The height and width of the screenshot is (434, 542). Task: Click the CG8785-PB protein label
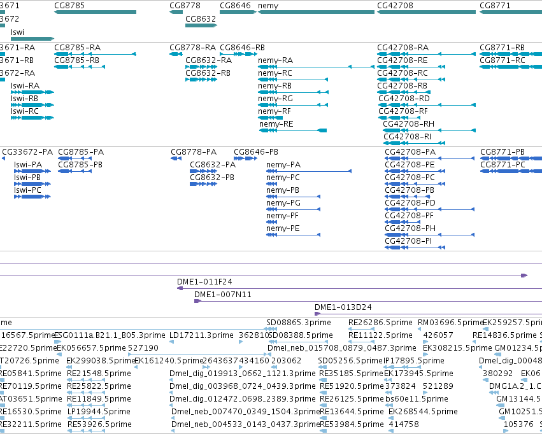click(80, 165)
